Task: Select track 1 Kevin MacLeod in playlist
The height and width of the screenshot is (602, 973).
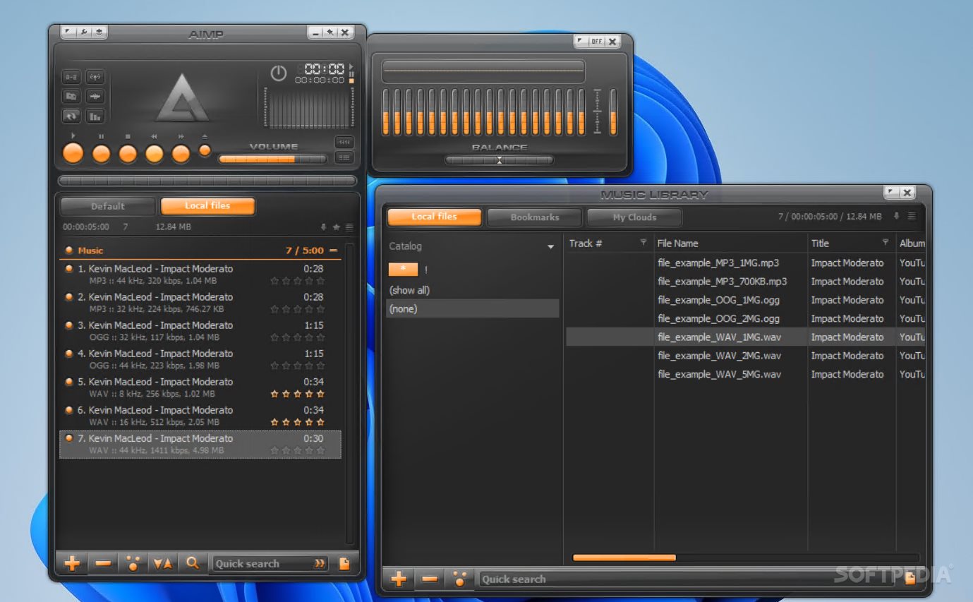Action: point(200,275)
